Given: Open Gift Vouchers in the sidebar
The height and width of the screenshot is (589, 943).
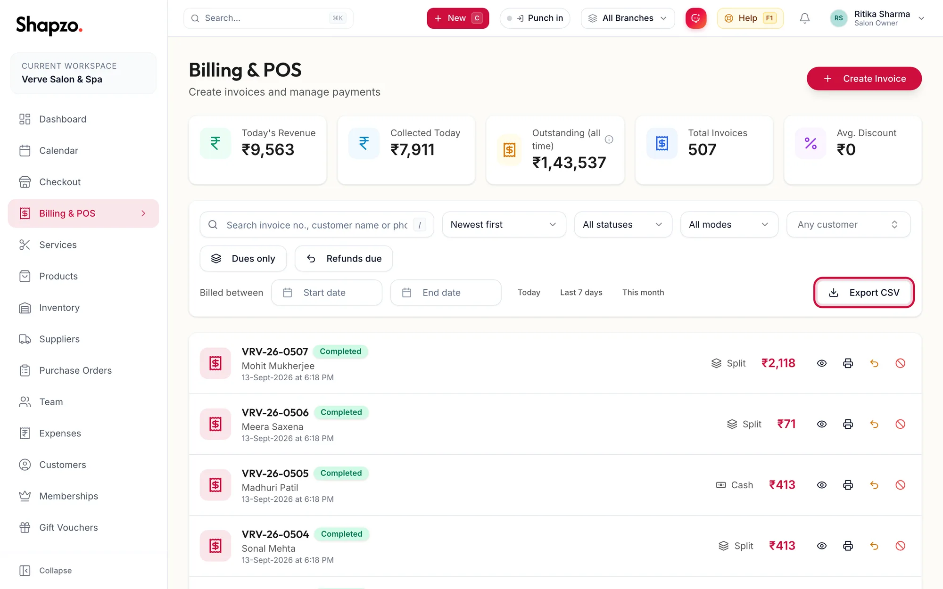Looking at the screenshot, I should [x=83, y=528].
